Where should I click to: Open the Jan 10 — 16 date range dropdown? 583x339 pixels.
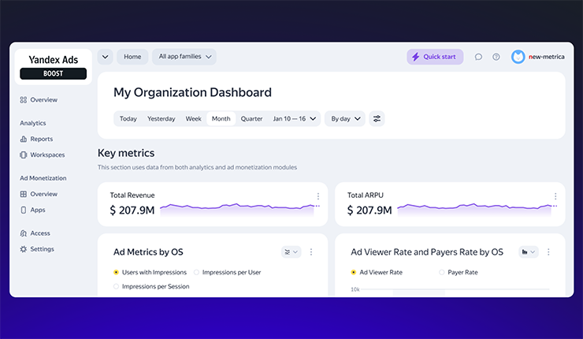[x=295, y=119]
